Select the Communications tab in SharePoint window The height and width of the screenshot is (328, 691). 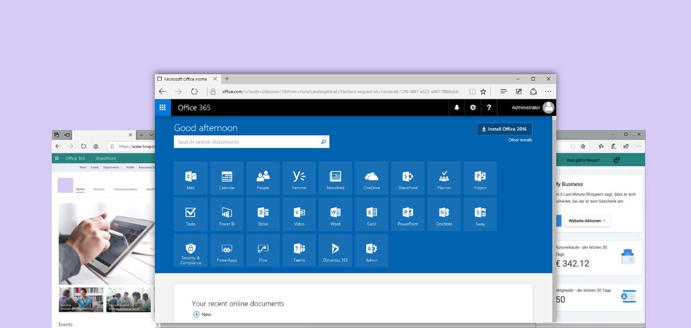pos(126,189)
